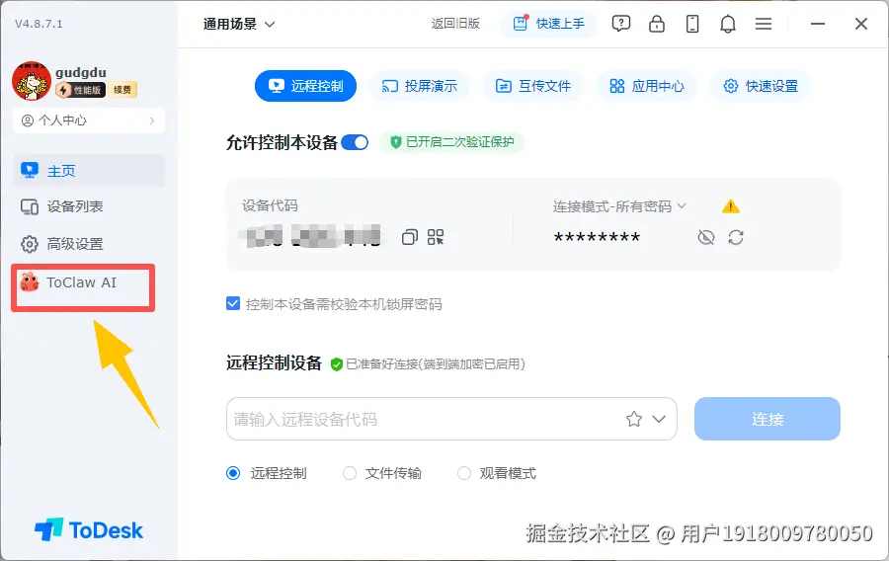Open notifications bell icon

728,24
